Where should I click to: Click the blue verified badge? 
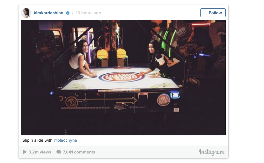(x=68, y=13)
